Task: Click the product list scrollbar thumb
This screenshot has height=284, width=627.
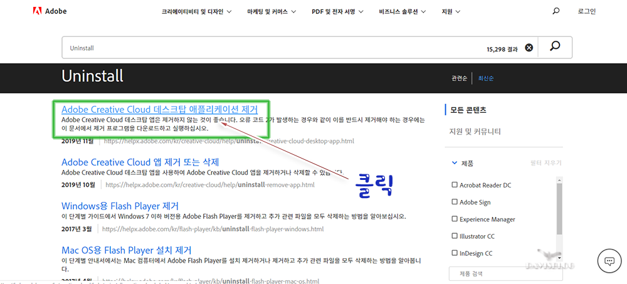Action: point(559,209)
